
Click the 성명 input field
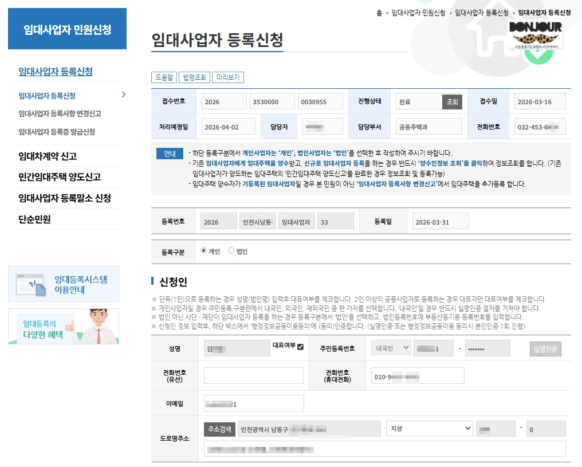coord(237,348)
